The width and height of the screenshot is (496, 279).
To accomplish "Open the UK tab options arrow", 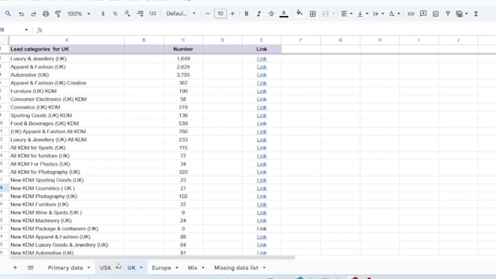I will point(142,267).
